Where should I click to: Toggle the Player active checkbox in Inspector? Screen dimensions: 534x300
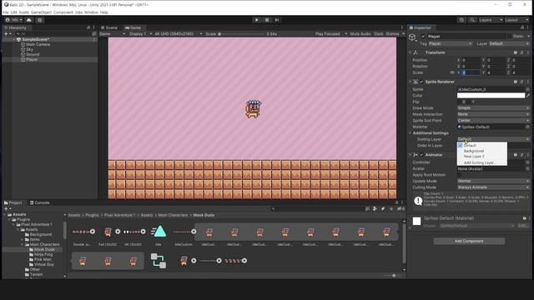click(423, 37)
